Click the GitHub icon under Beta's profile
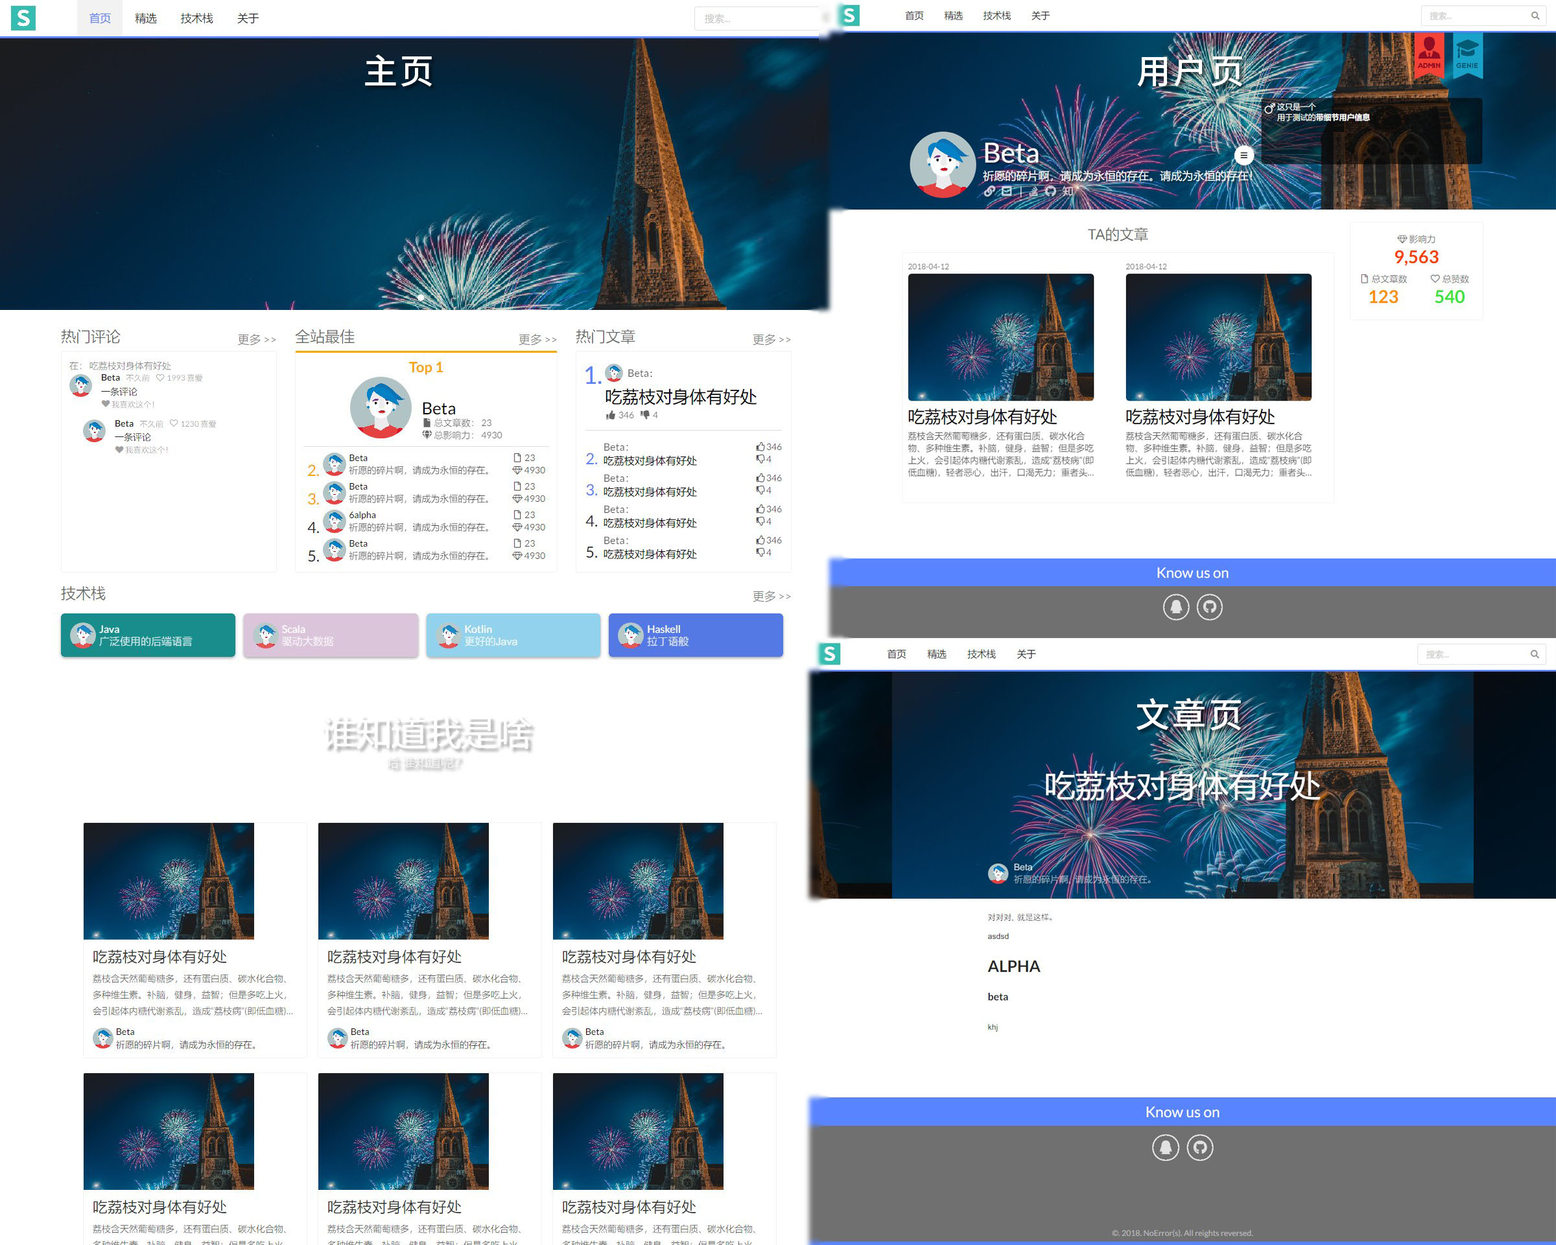1556x1245 pixels. tap(1051, 191)
